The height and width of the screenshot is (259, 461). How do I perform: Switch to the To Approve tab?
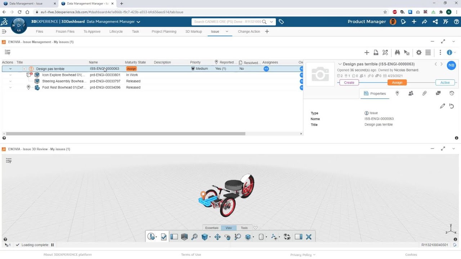(92, 31)
